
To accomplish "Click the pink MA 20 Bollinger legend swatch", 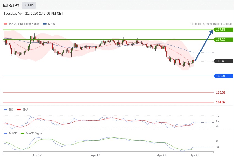I will (6, 24).
